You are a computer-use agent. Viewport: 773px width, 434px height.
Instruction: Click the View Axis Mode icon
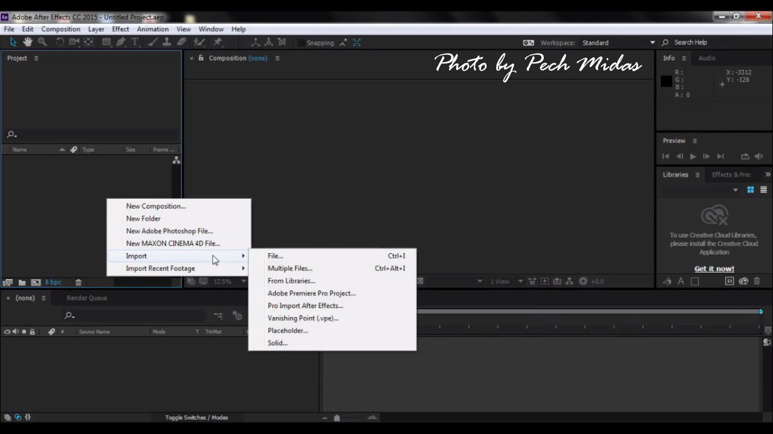coord(282,42)
